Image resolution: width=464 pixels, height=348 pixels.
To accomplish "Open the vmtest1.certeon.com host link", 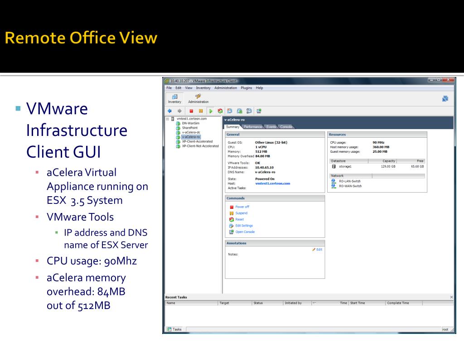I will point(272,184).
